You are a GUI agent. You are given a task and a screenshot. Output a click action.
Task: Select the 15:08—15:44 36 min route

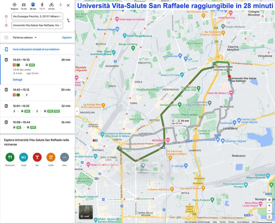37,125
